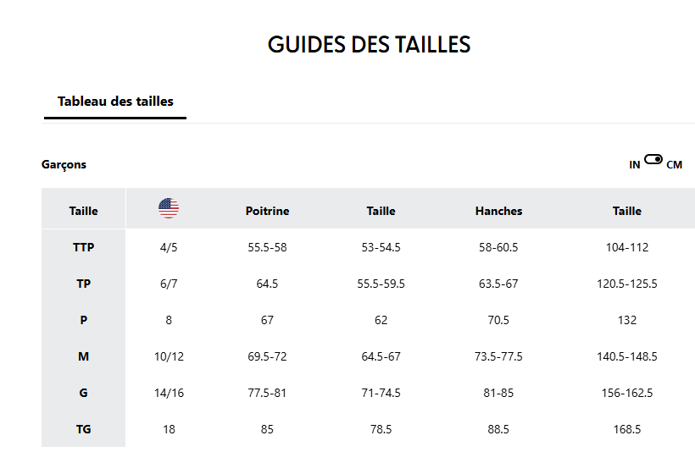Viewport: 695px width, 452px height.
Task: Choose the TG size row label
Action: pos(83,429)
